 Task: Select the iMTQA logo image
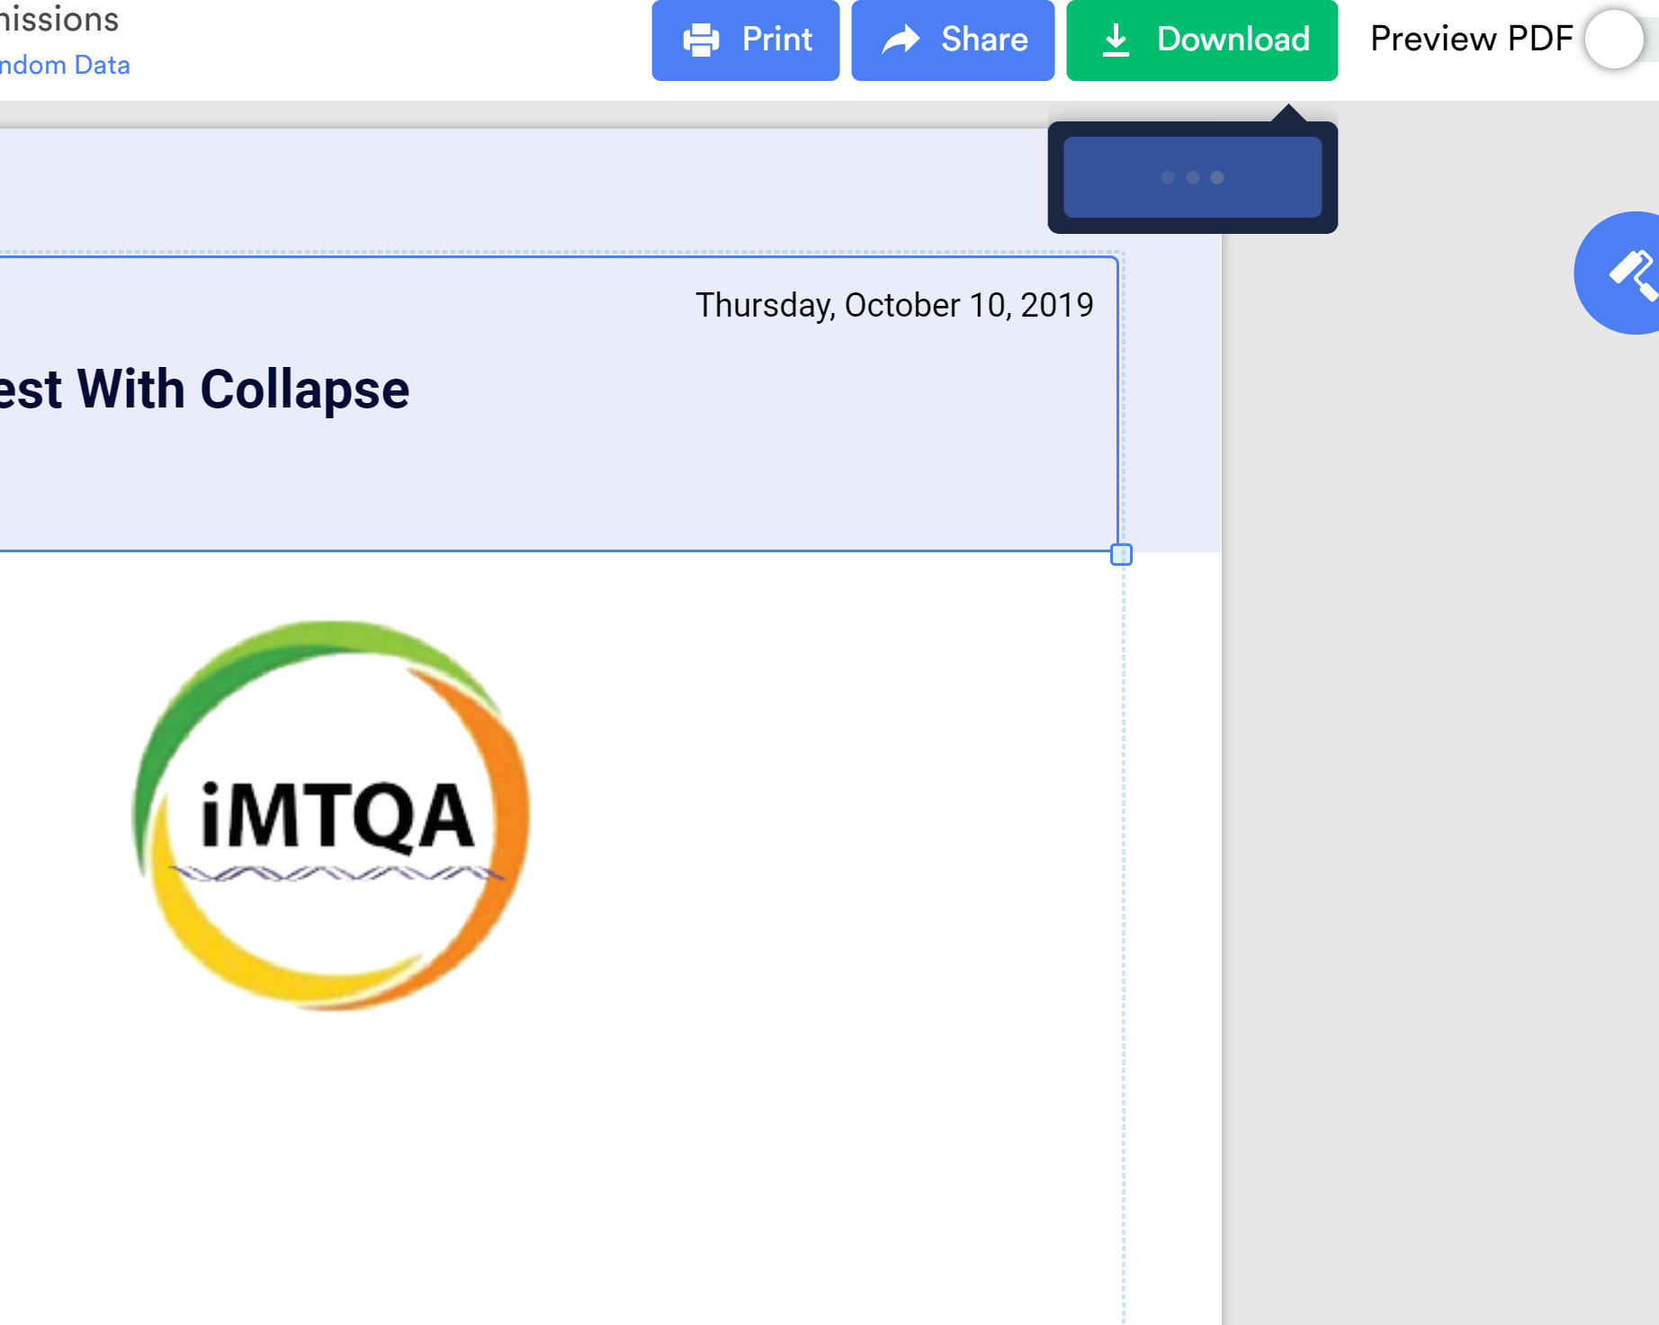[331, 815]
